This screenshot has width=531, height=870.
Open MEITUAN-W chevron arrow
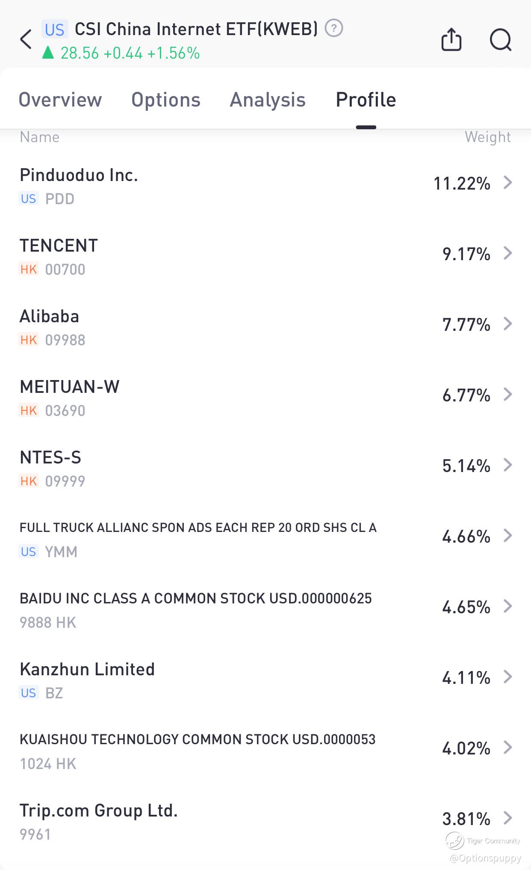[508, 395]
